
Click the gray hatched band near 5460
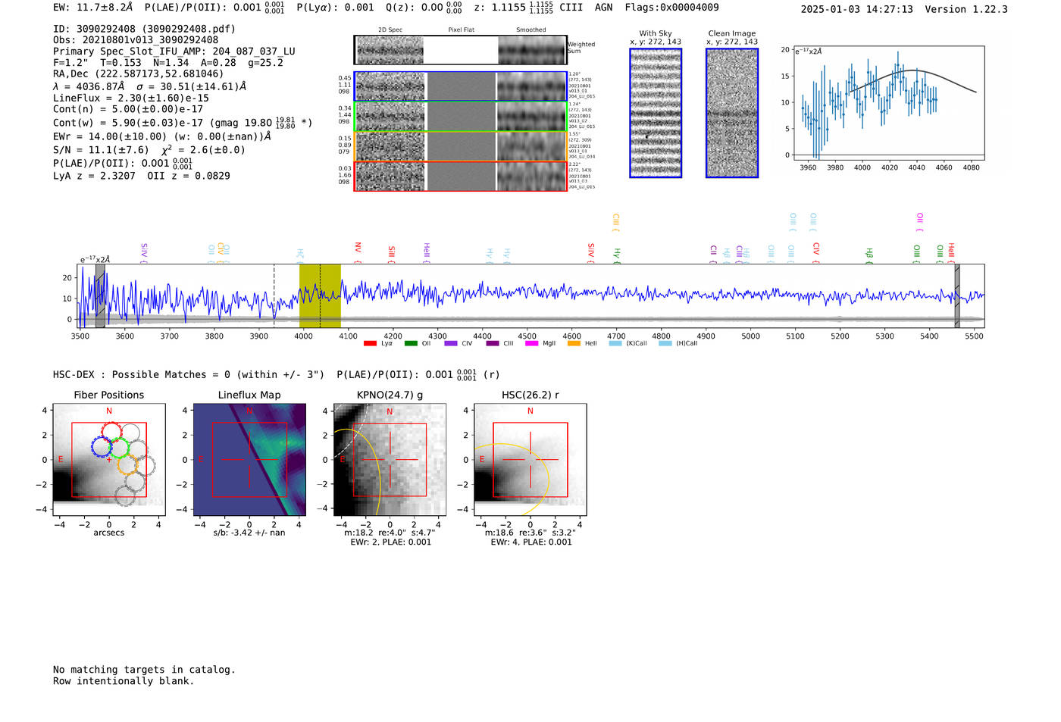pyautogui.click(x=957, y=295)
